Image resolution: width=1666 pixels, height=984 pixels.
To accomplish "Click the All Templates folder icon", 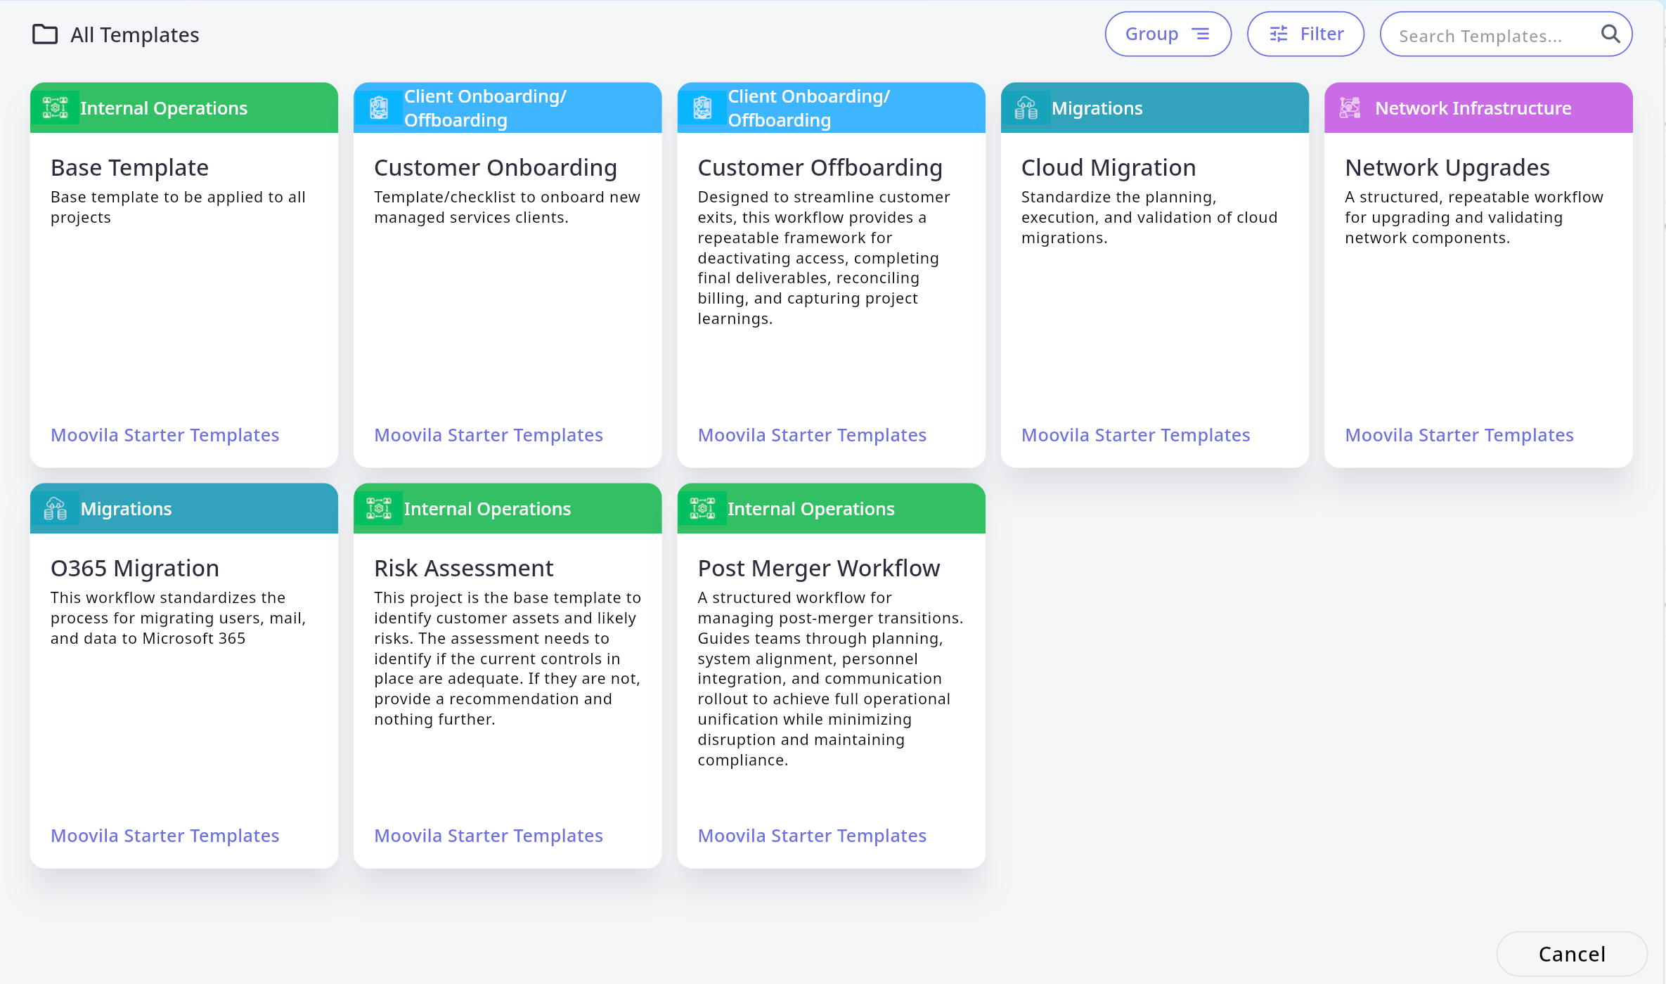I will coord(45,34).
